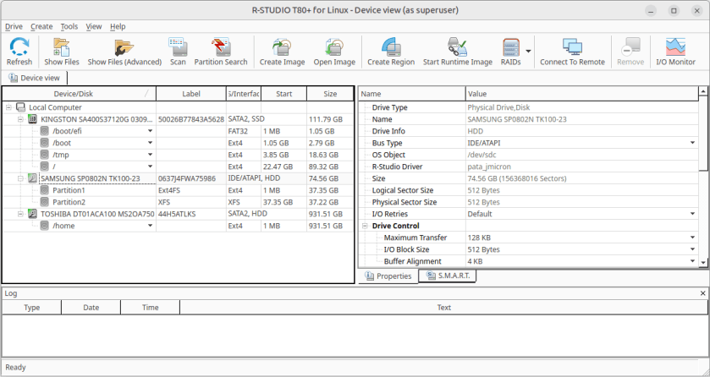Click the Log Date column header
This screenshot has width=710, height=377.
[x=91, y=308]
